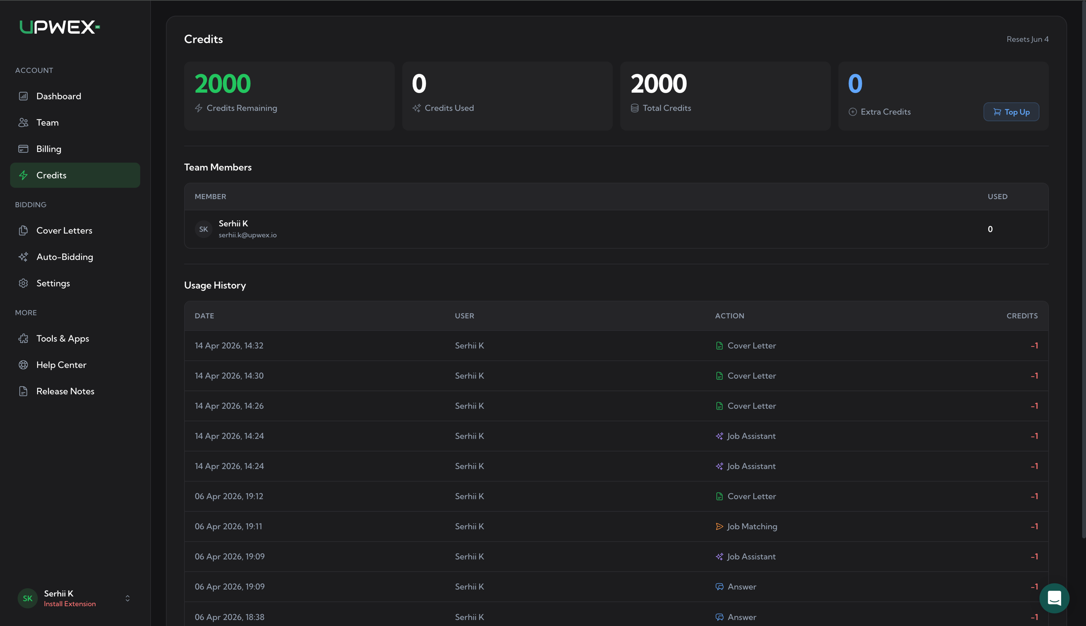The image size is (1086, 626).
Task: Open the Release Notes link
Action: [x=75, y=391]
